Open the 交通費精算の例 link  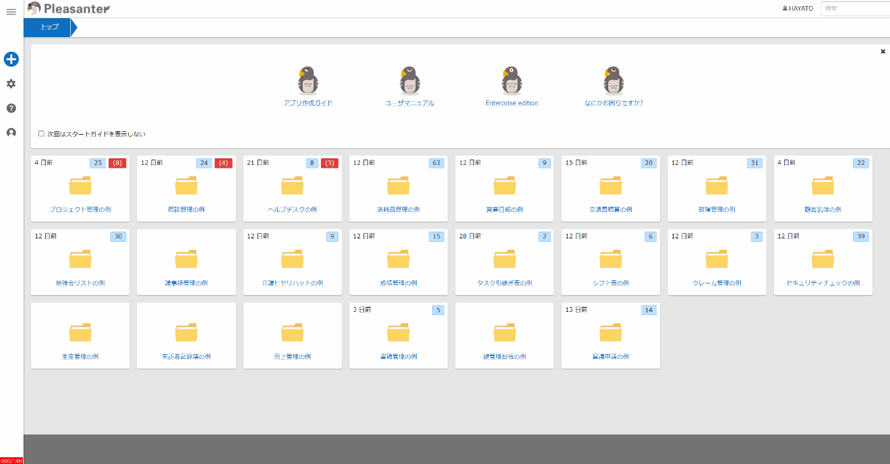point(611,209)
